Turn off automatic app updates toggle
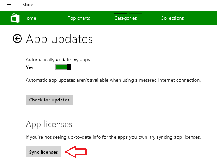The width and height of the screenshot is (217, 165). (63, 67)
